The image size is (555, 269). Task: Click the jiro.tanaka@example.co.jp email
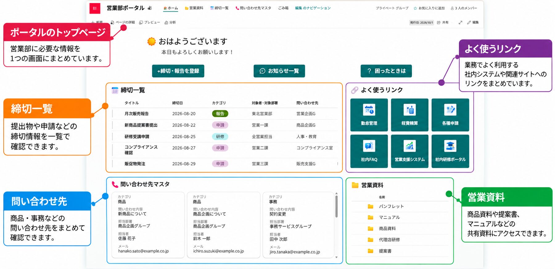(295, 252)
